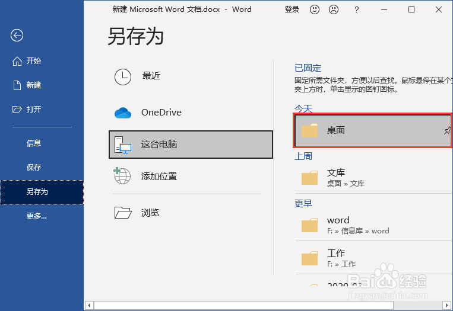The image size is (453, 311).
Task: Click the pin icon on 桌面 row
Action: (x=448, y=130)
